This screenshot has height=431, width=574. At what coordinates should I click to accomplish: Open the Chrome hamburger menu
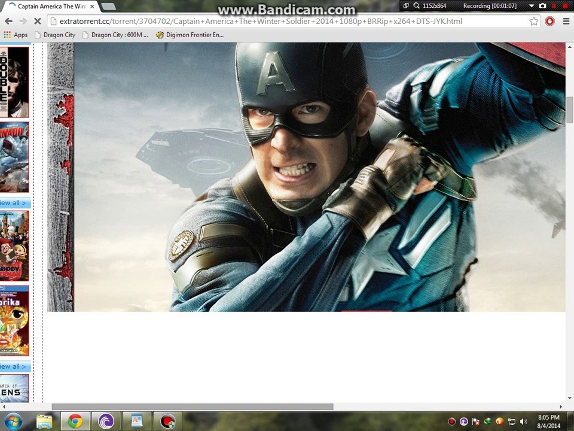click(x=566, y=22)
